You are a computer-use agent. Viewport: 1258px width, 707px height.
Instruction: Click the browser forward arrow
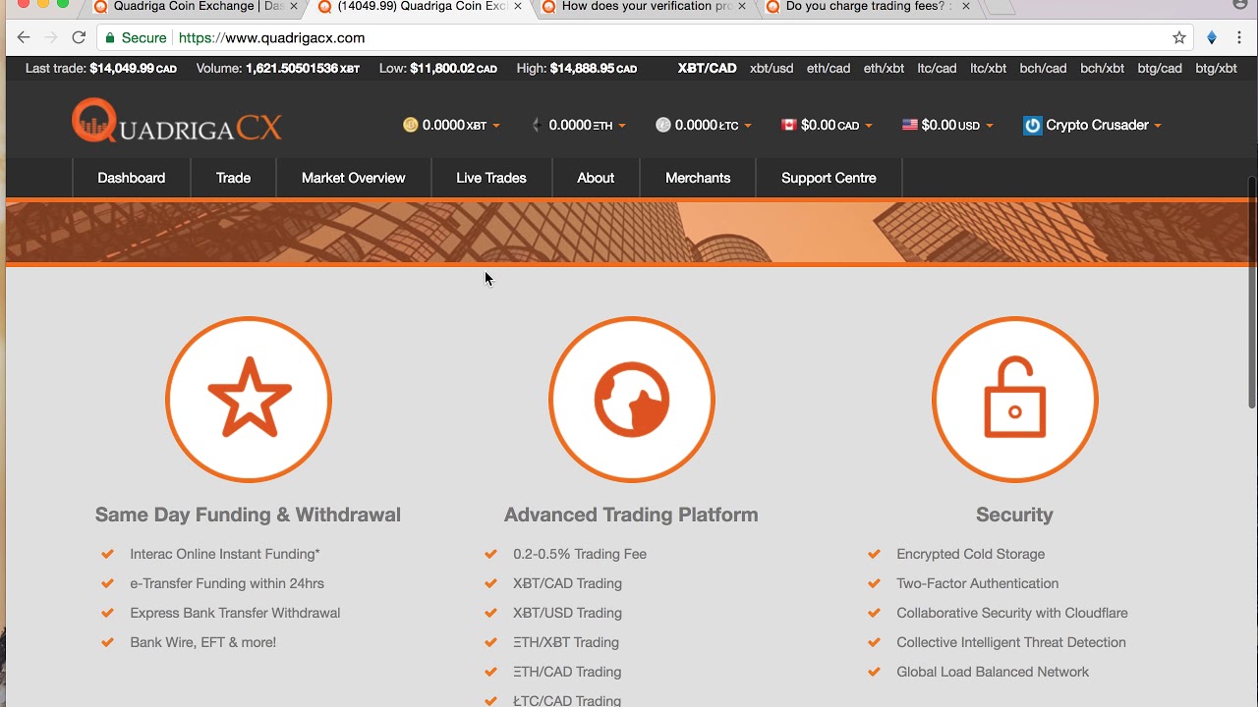click(50, 37)
